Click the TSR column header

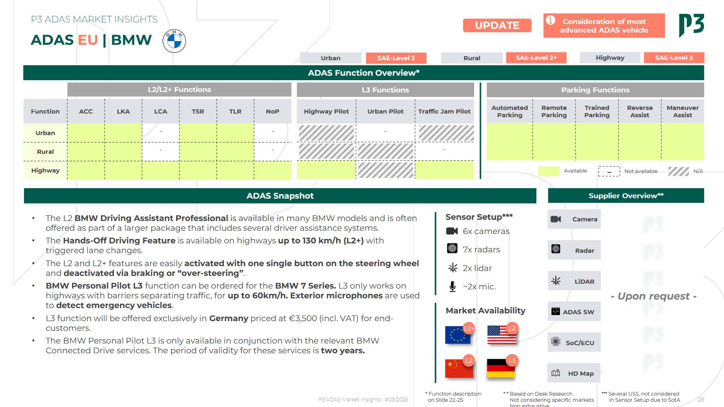(198, 111)
